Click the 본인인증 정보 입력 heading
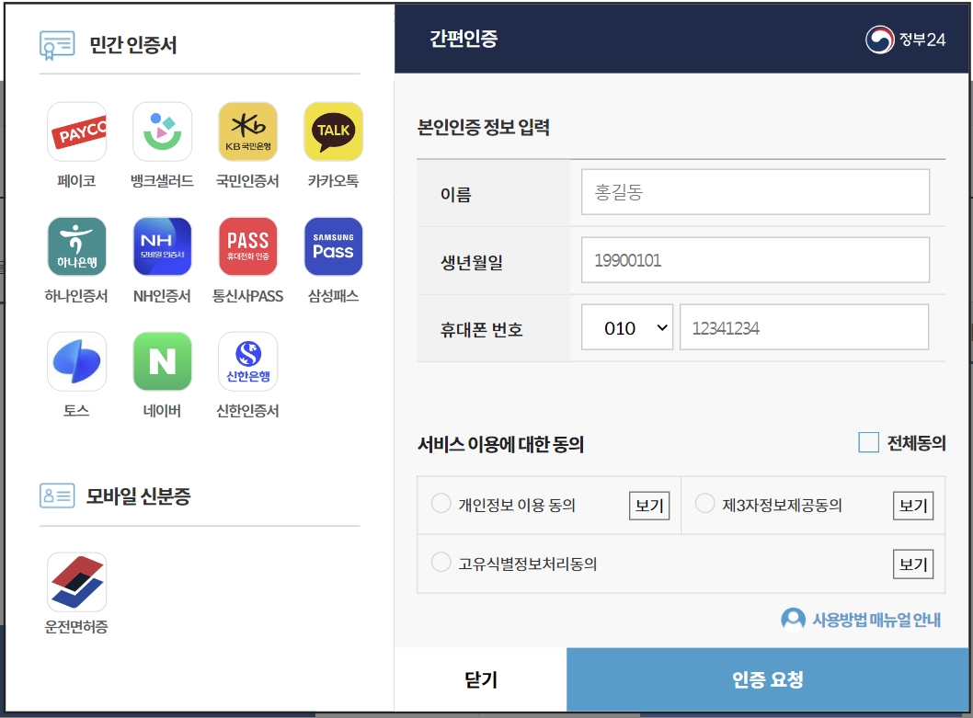 coord(484,127)
